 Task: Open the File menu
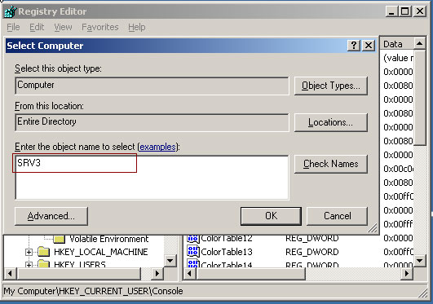point(13,27)
